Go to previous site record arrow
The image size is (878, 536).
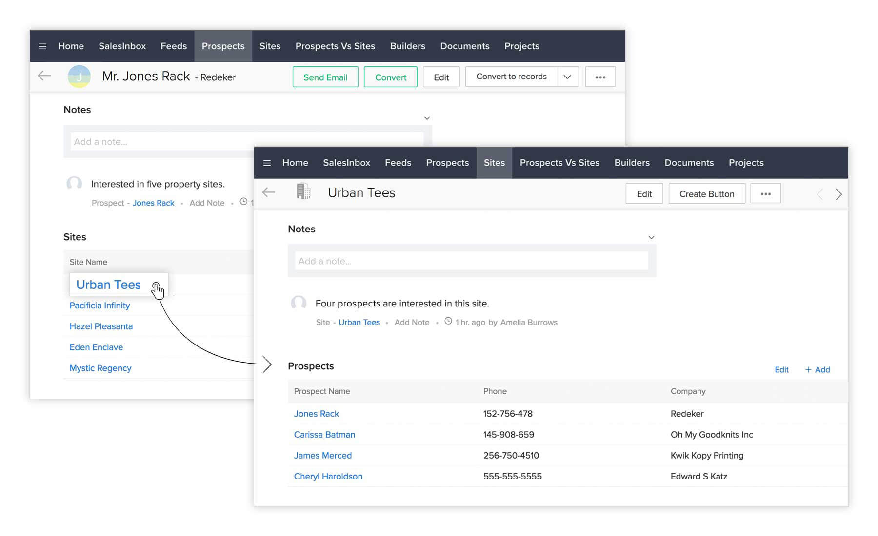tap(820, 194)
